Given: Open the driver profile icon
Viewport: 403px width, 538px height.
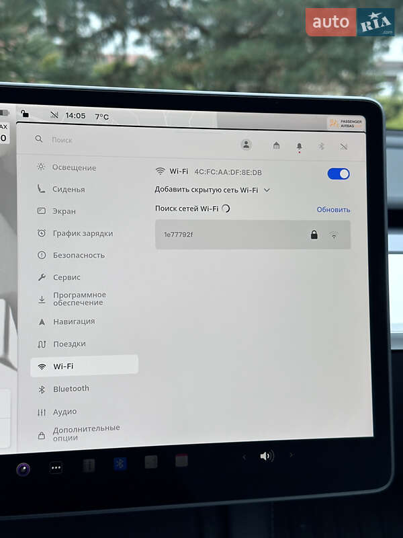Looking at the screenshot, I should 246,145.
